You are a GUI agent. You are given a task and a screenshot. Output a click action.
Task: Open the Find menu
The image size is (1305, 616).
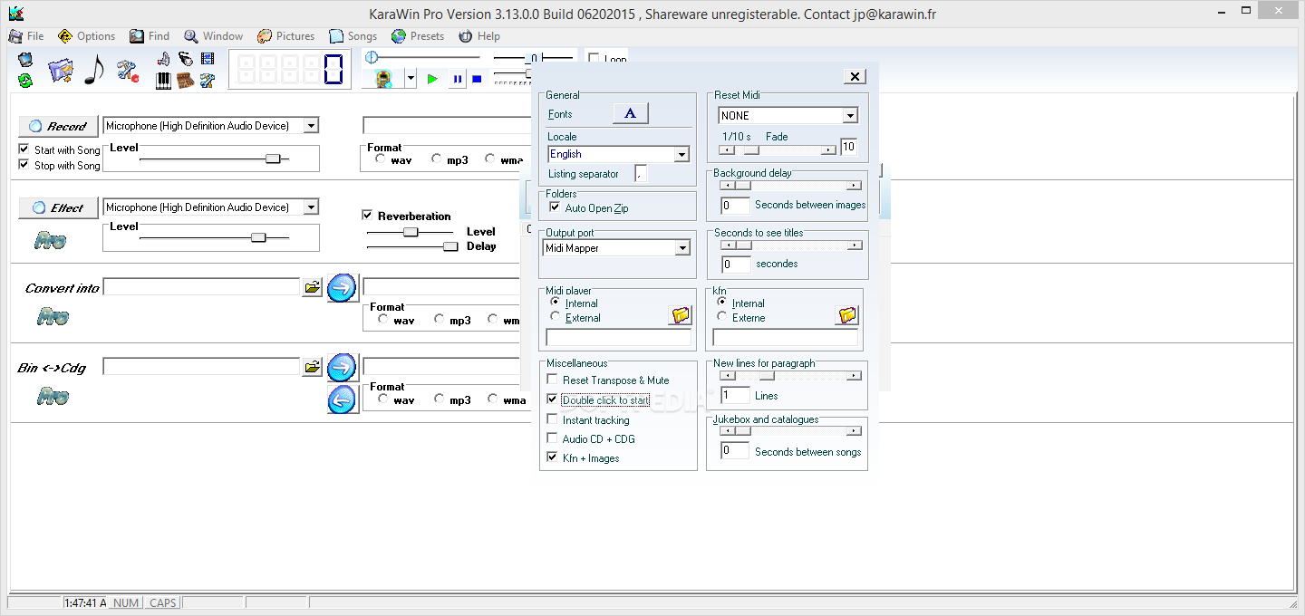pyautogui.click(x=150, y=36)
